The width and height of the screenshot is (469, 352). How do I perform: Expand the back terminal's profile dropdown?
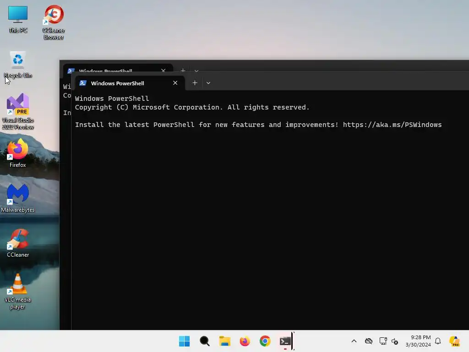point(196,71)
